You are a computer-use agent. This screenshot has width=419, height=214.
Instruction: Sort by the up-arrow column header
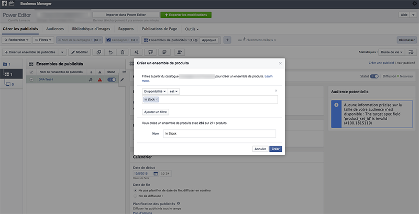pyautogui.click(x=91, y=72)
